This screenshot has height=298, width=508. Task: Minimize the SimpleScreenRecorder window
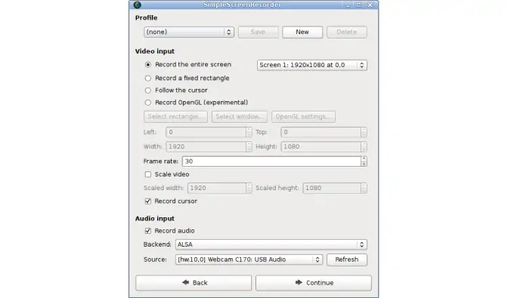point(348,5)
